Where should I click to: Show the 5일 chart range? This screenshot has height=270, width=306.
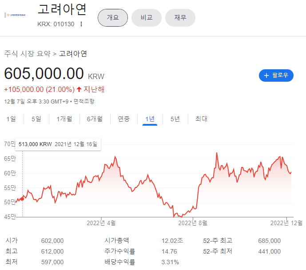[36, 119]
